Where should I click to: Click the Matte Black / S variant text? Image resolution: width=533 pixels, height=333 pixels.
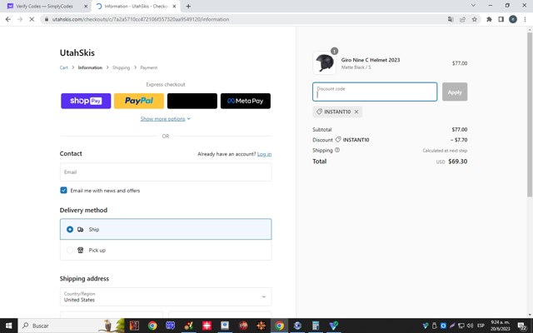(356, 67)
